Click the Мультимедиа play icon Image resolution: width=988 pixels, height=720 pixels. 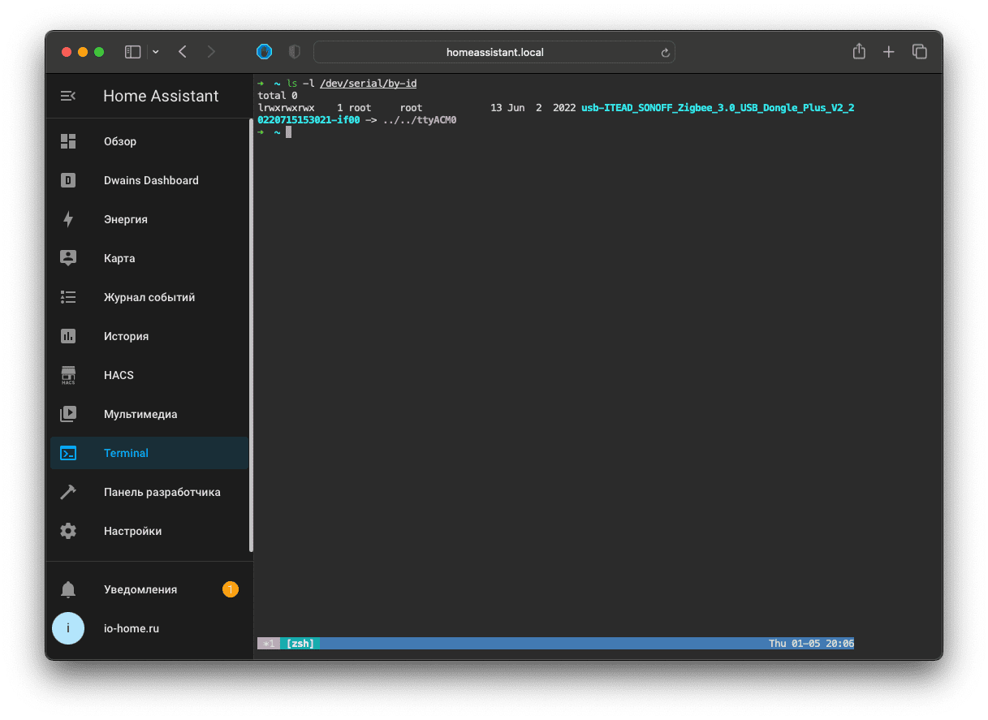tap(68, 414)
